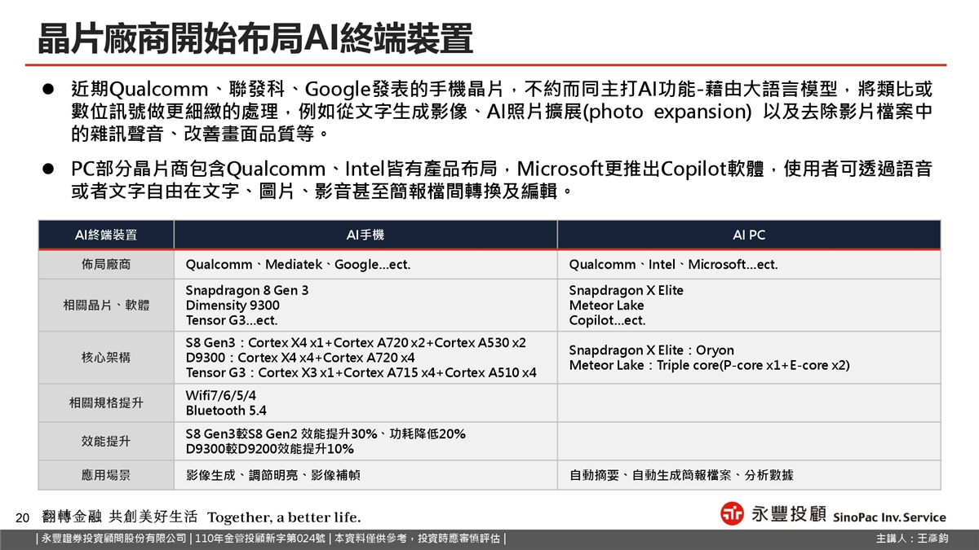Image resolution: width=979 pixels, height=550 pixels.
Task: Click the Meteor Lake chip entry
Action: click(606, 306)
